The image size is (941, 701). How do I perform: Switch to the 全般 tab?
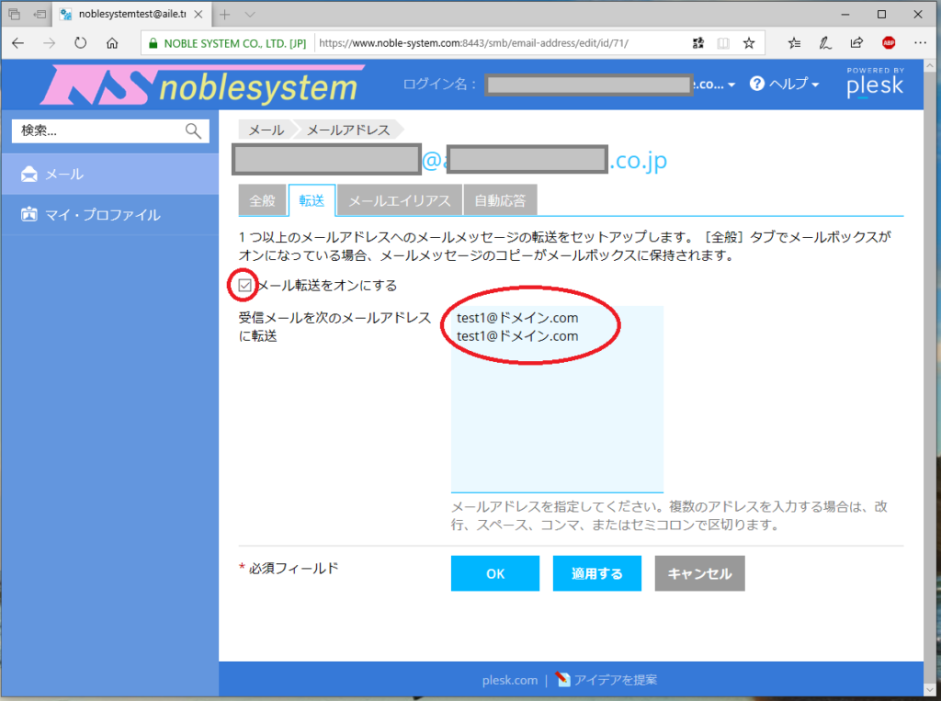click(262, 200)
